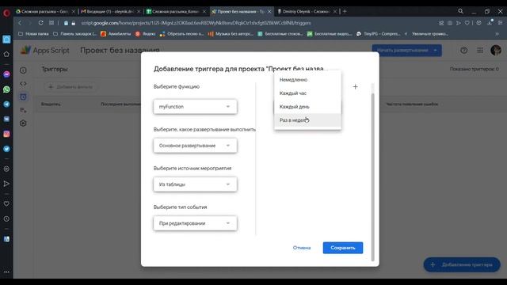Image resolution: width=507 pixels, height=285 pixels.
Task: Open the Overview info icon in Apps Script sidebar
Action: [x=23, y=70]
